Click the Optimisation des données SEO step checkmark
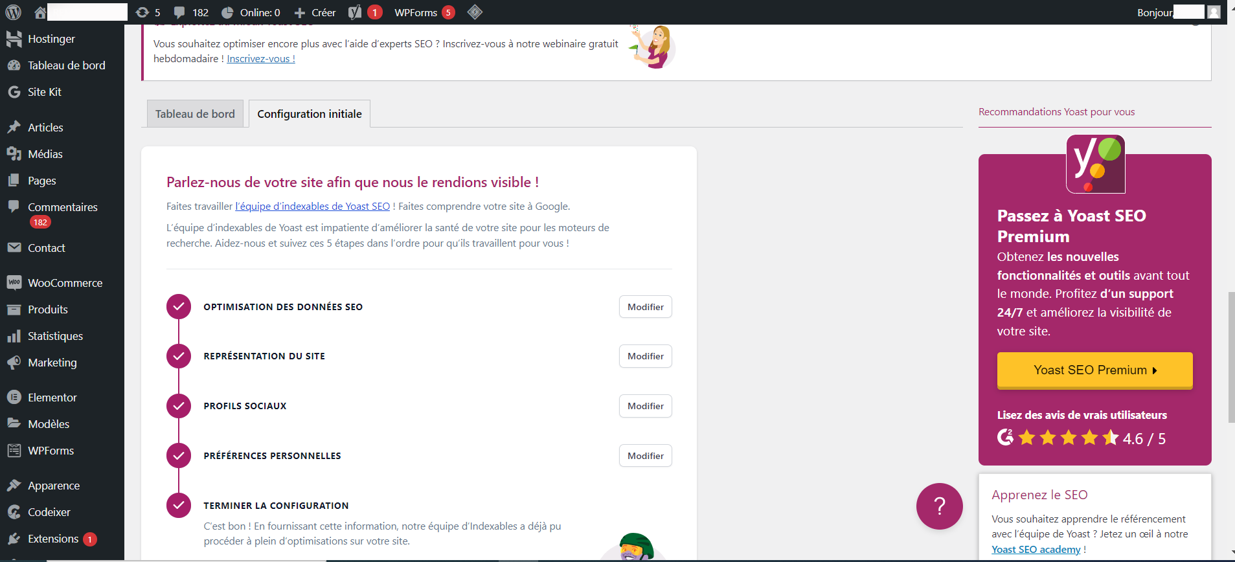The width and height of the screenshot is (1235, 562). tap(179, 307)
